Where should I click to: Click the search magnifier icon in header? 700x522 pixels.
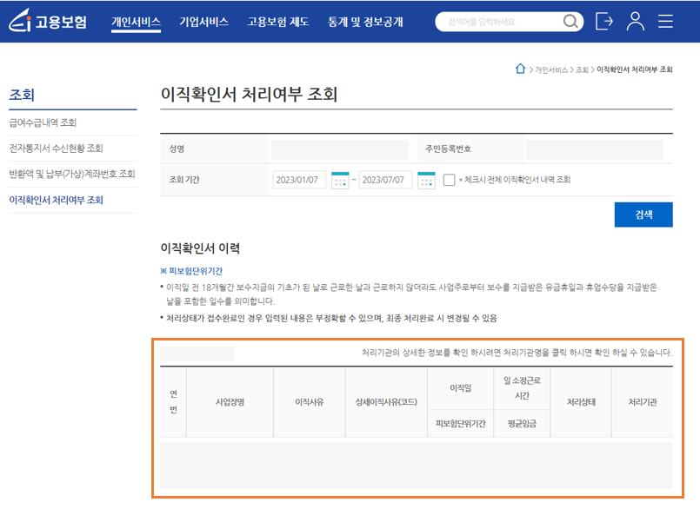(x=570, y=22)
